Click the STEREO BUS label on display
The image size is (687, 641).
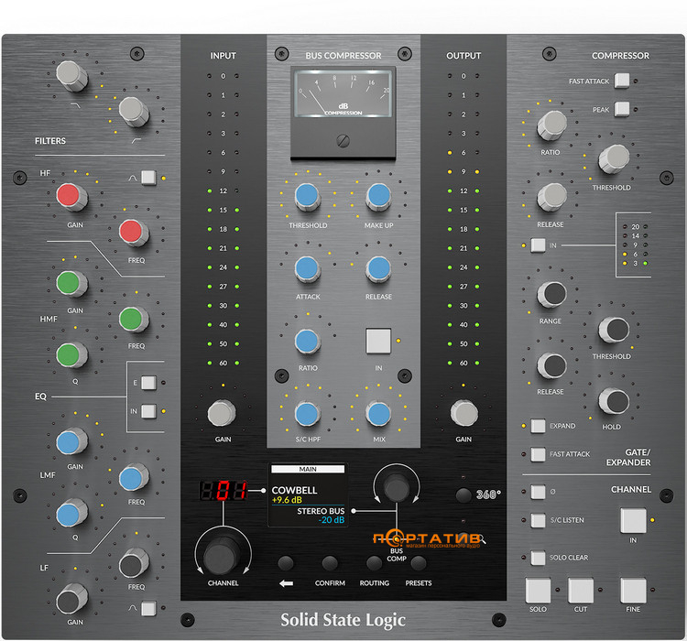(x=321, y=511)
